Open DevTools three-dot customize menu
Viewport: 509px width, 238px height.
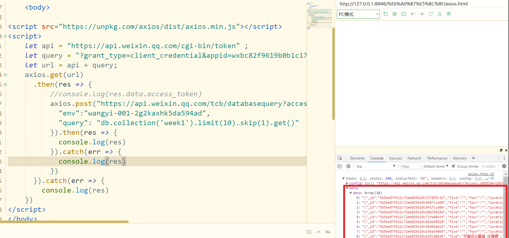(x=504, y=158)
